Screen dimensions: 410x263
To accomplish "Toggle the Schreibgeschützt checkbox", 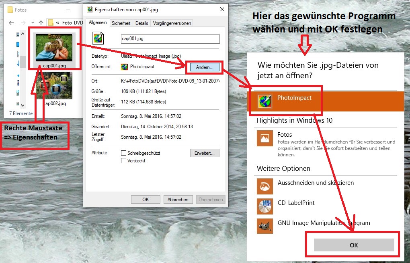I will pyautogui.click(x=124, y=153).
